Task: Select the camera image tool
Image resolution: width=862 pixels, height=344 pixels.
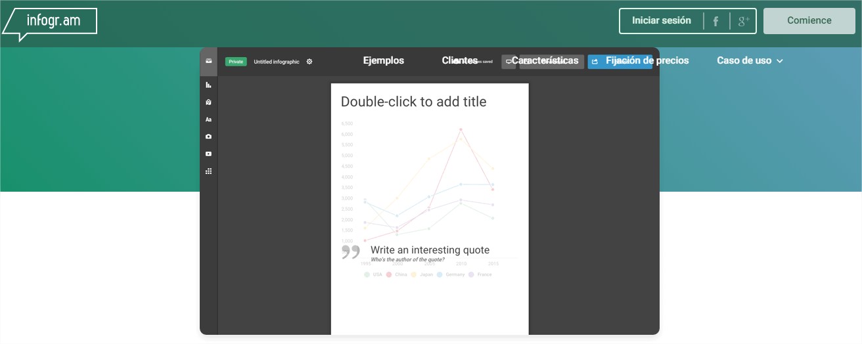Action: pos(208,137)
